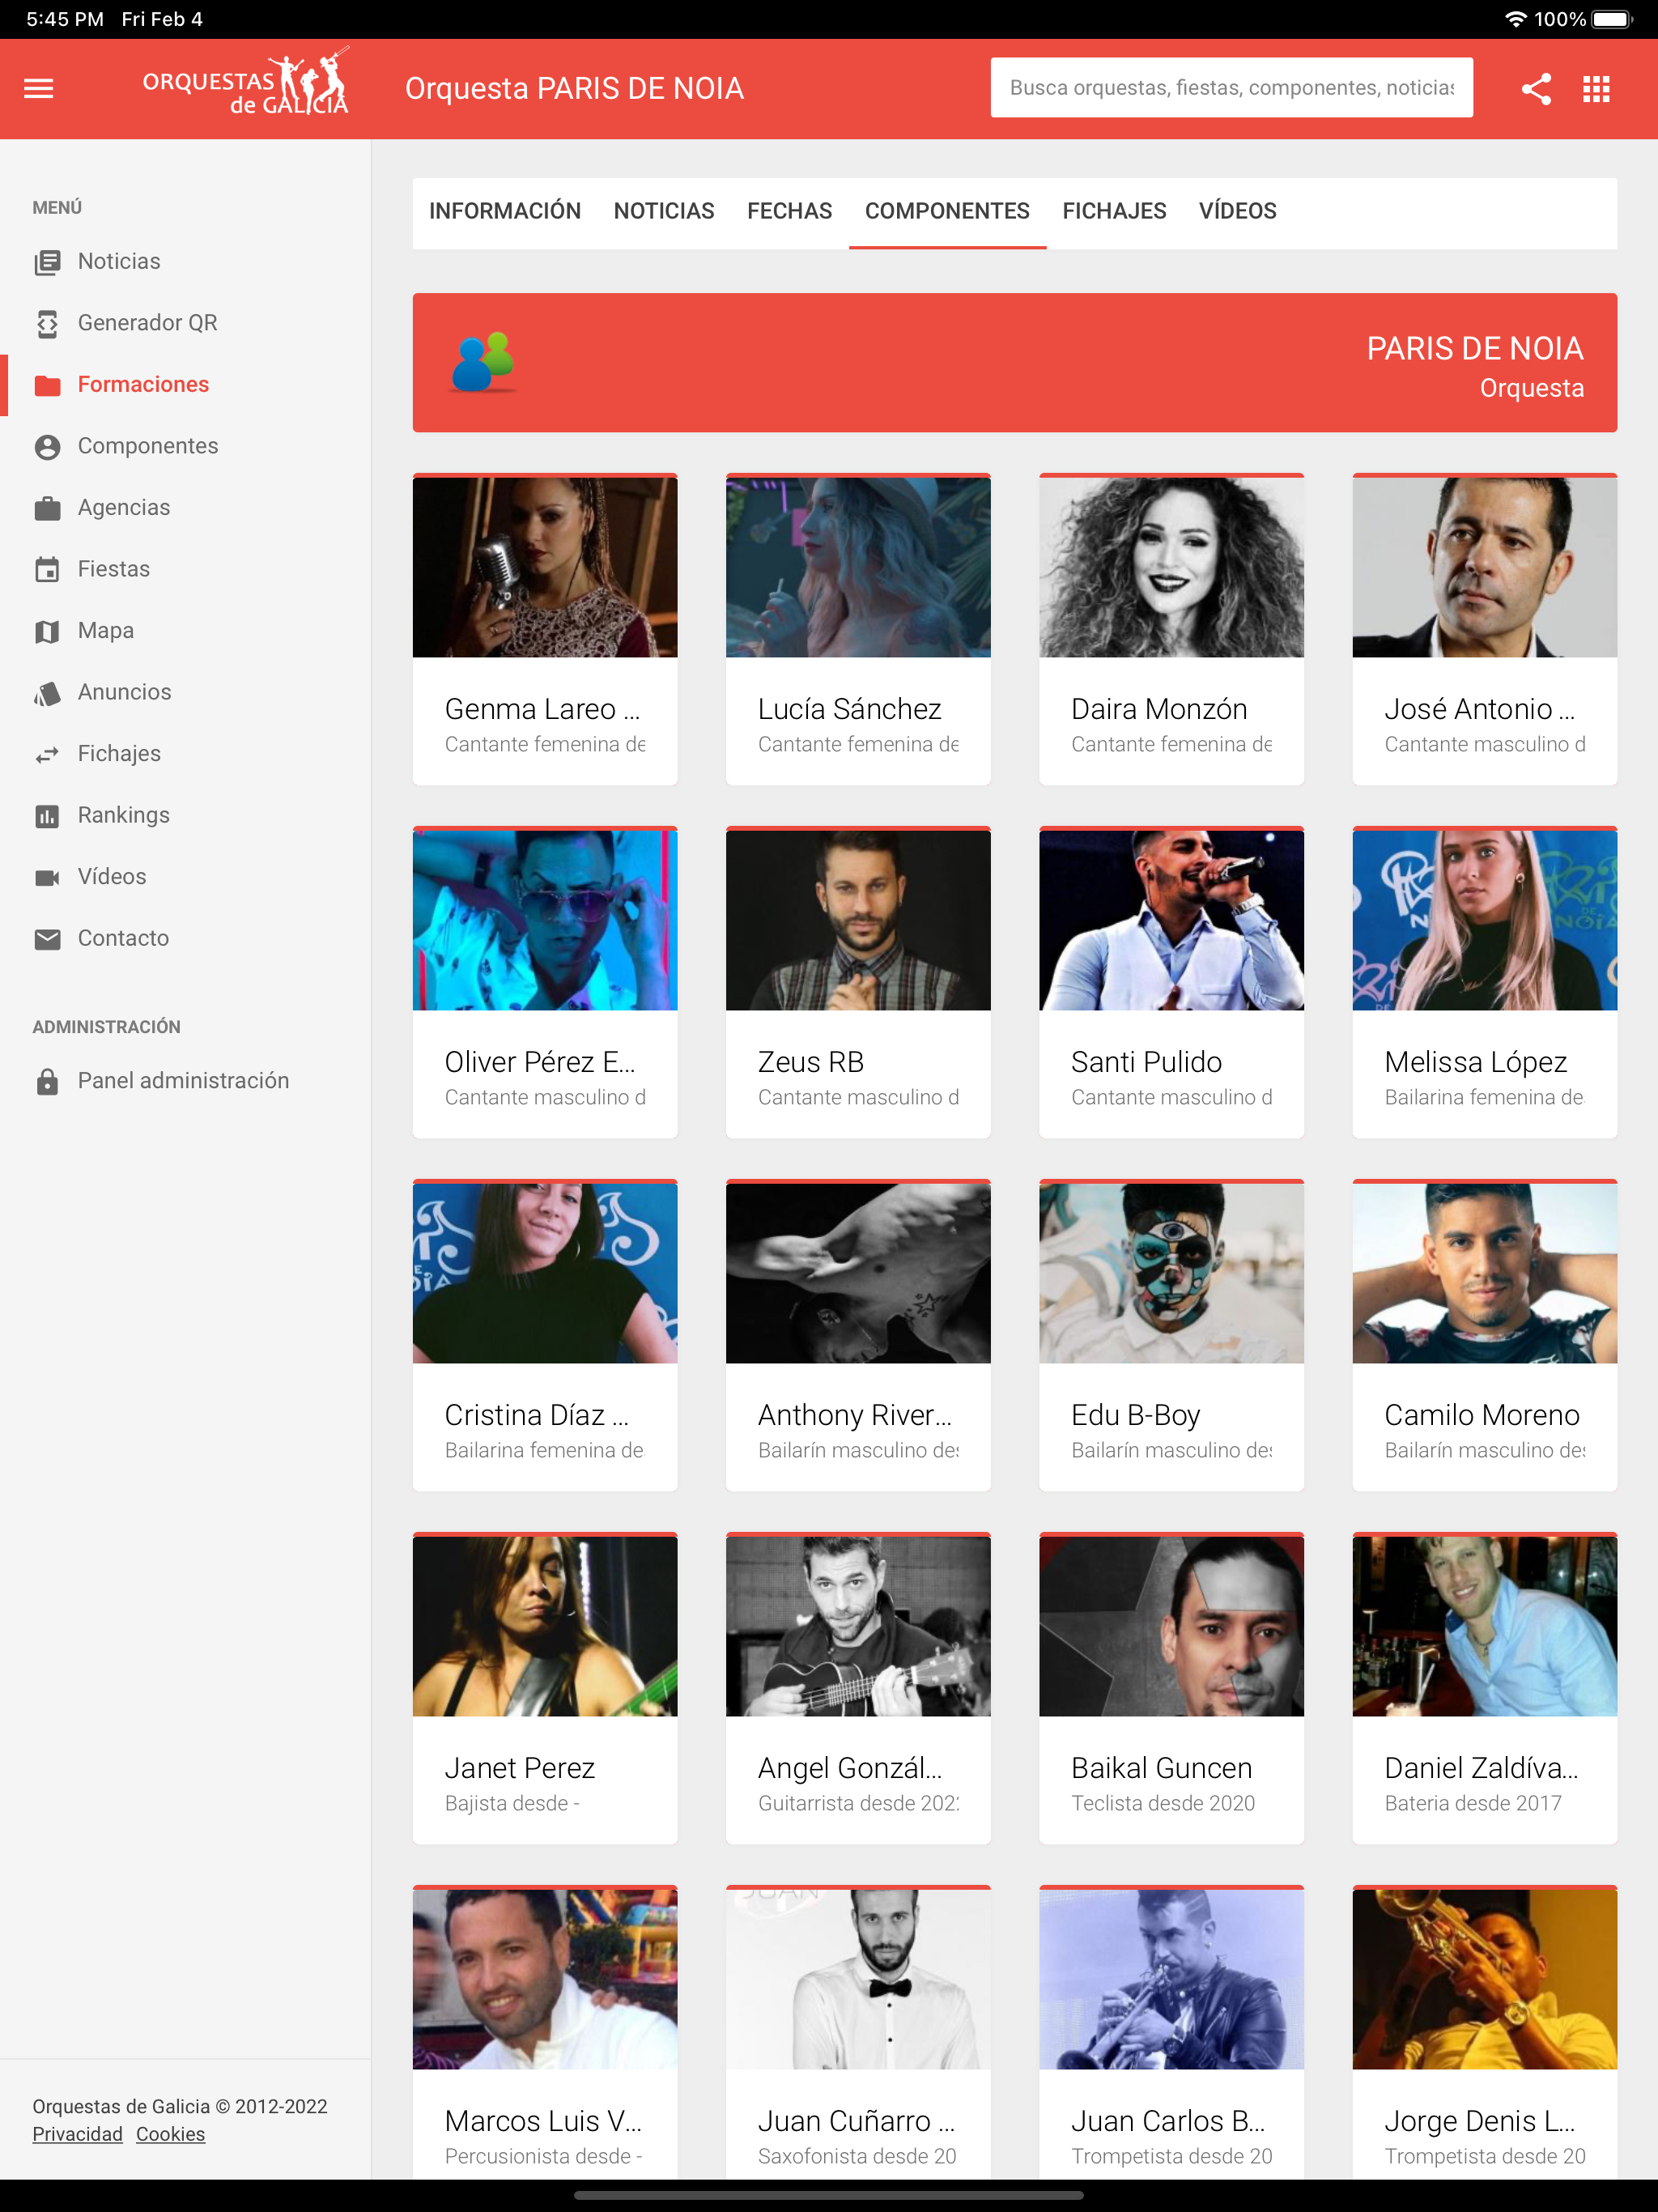Click the name Baikal Guncen

coord(1161,1768)
